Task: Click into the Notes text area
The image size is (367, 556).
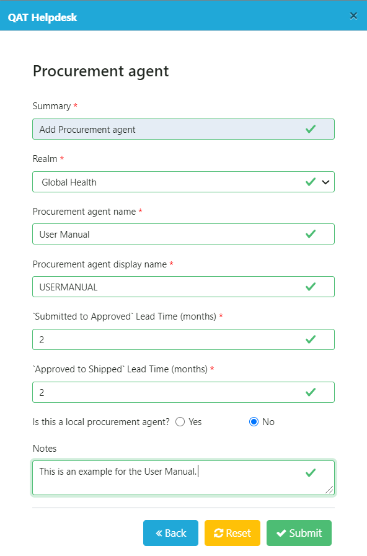Action: tap(183, 478)
